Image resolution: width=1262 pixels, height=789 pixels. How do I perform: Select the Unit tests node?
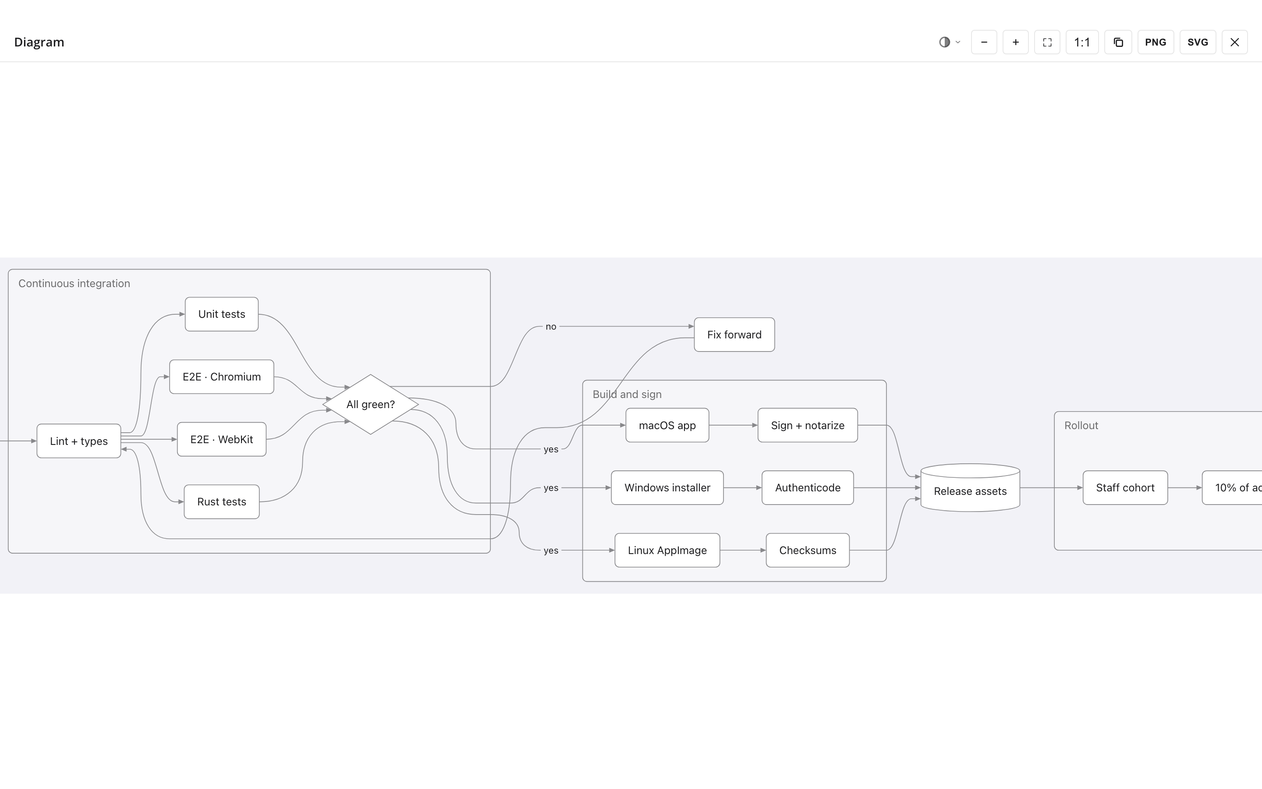click(222, 314)
